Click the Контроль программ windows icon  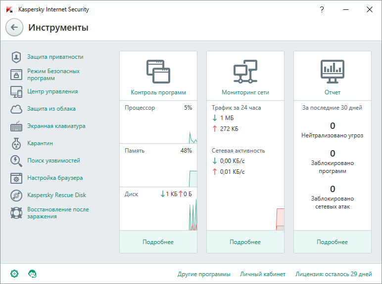158,72
